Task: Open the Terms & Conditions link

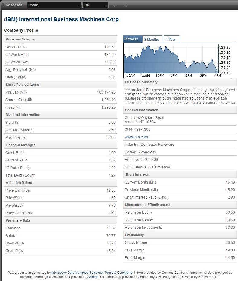Action: [x=118, y=273]
